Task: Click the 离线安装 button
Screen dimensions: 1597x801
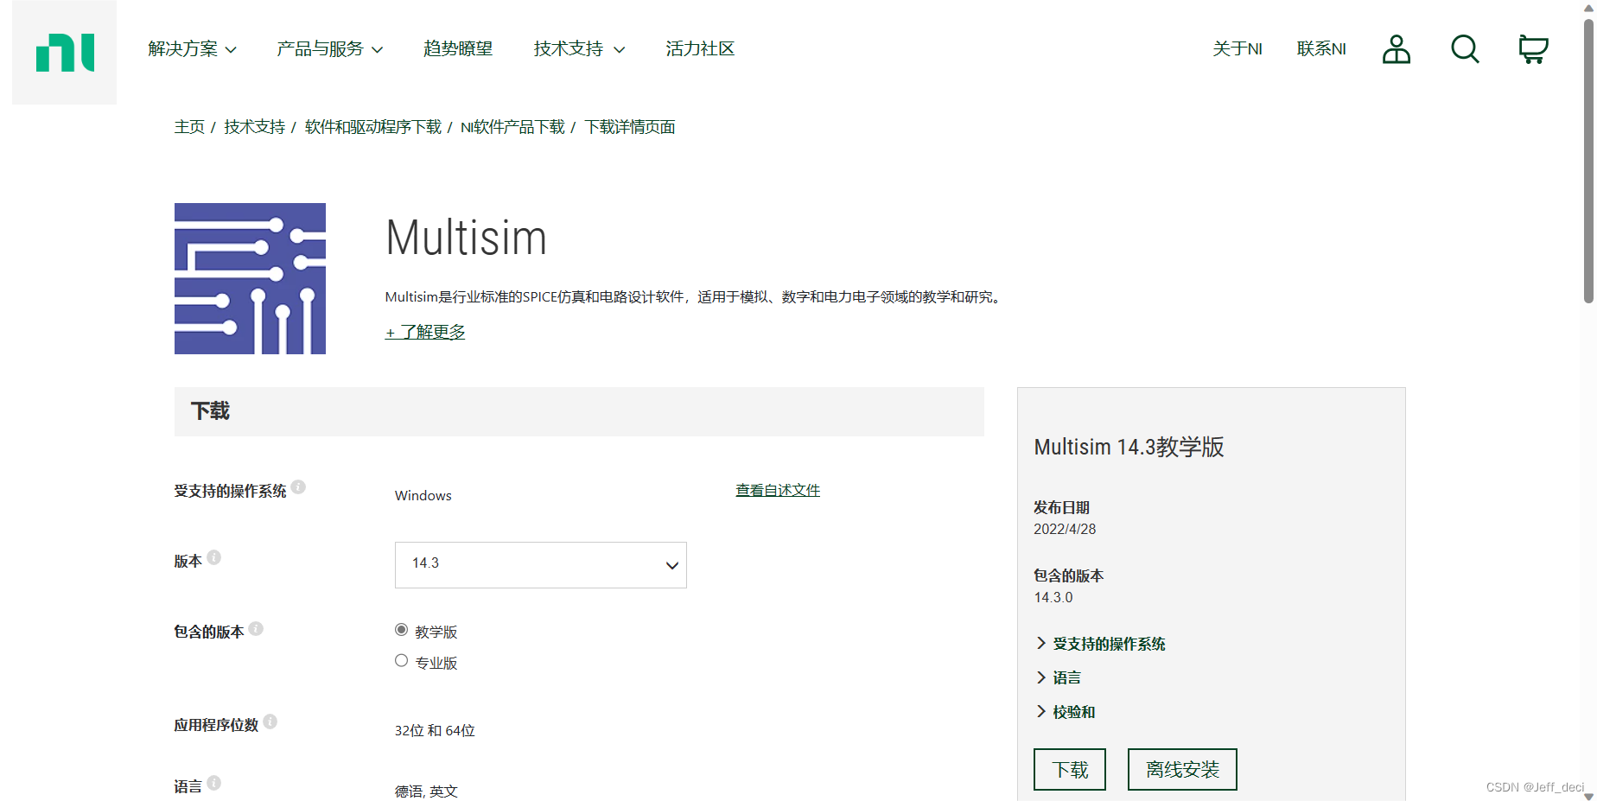Action: pos(1182,768)
